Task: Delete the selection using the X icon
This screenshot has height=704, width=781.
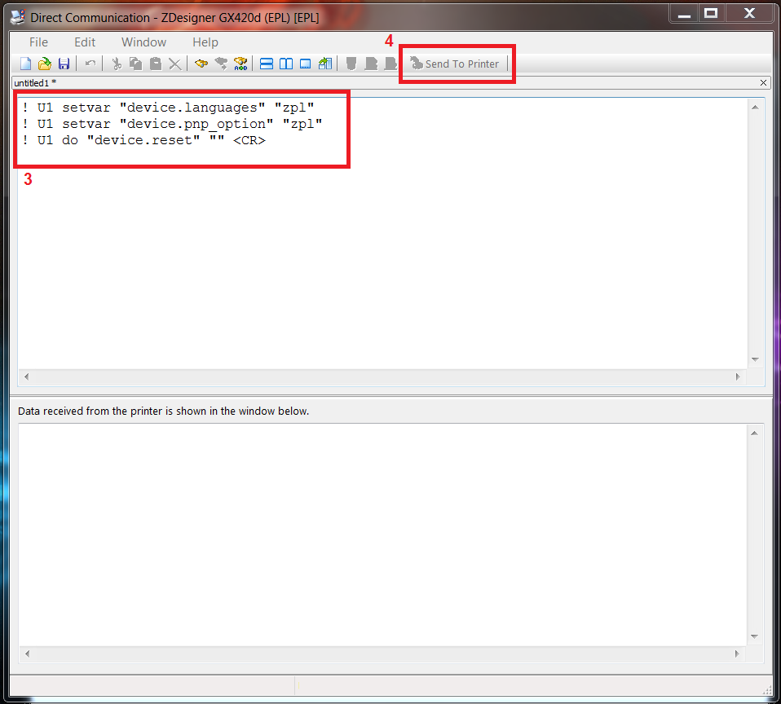Action: (174, 64)
